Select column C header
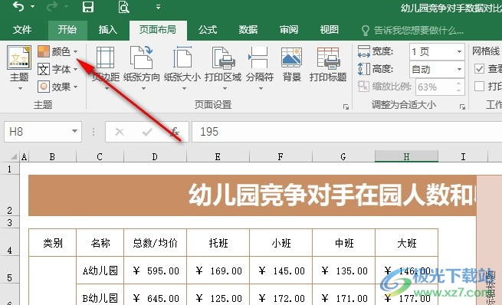The width and height of the screenshot is (502, 305). coord(100,157)
